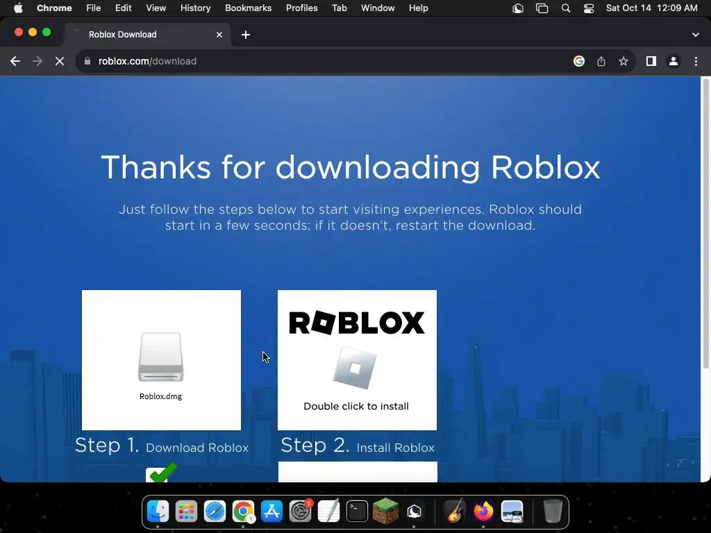Open the Bookmarks menu
Viewport: 711px width, 533px height.
[x=249, y=8]
